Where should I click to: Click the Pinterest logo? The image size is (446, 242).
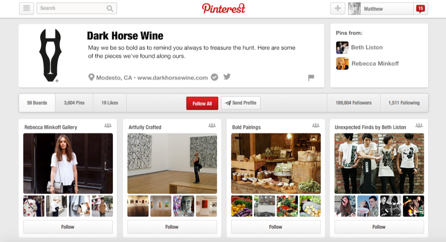[x=223, y=8]
